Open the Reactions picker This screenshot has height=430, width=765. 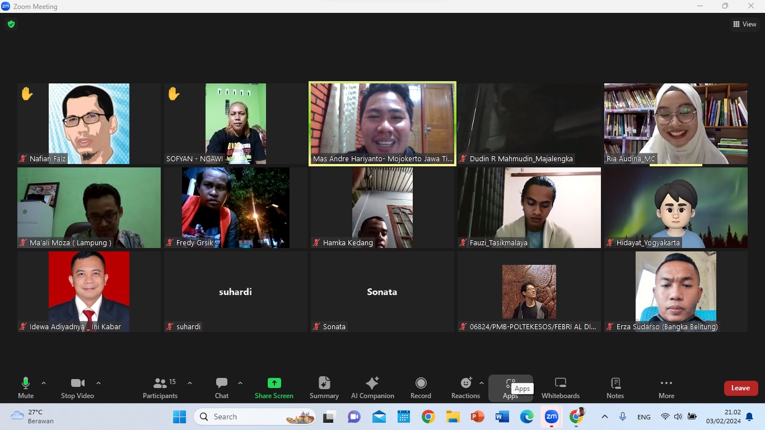(465, 387)
